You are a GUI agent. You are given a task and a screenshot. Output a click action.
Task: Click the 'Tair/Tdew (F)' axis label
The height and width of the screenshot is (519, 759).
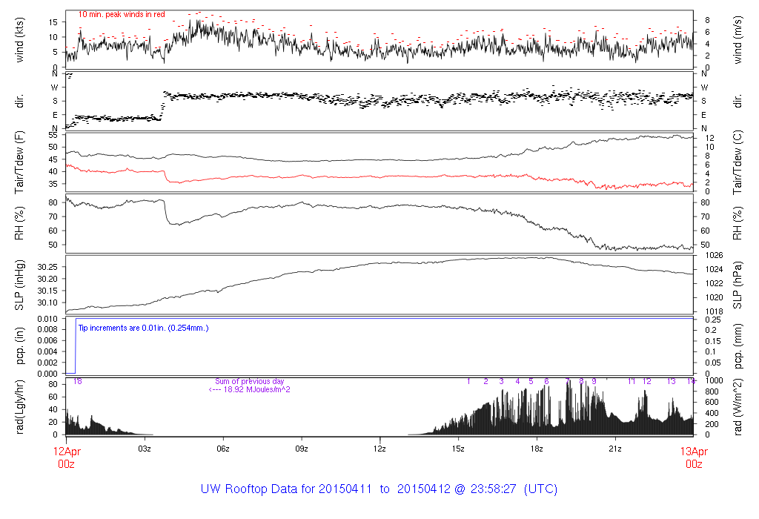(x=19, y=162)
